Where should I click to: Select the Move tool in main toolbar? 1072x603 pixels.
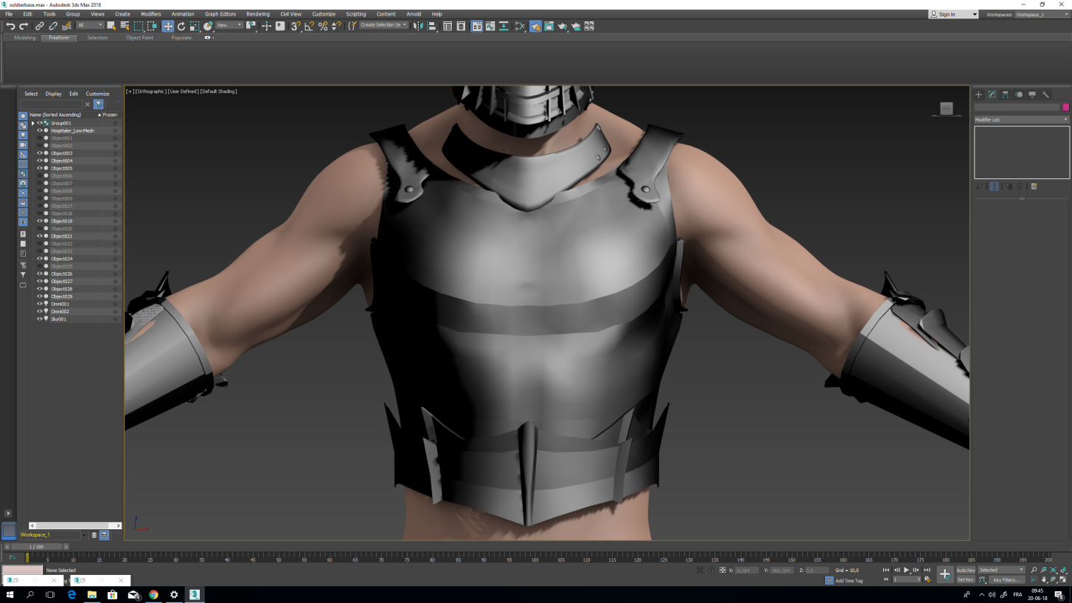pos(167,26)
